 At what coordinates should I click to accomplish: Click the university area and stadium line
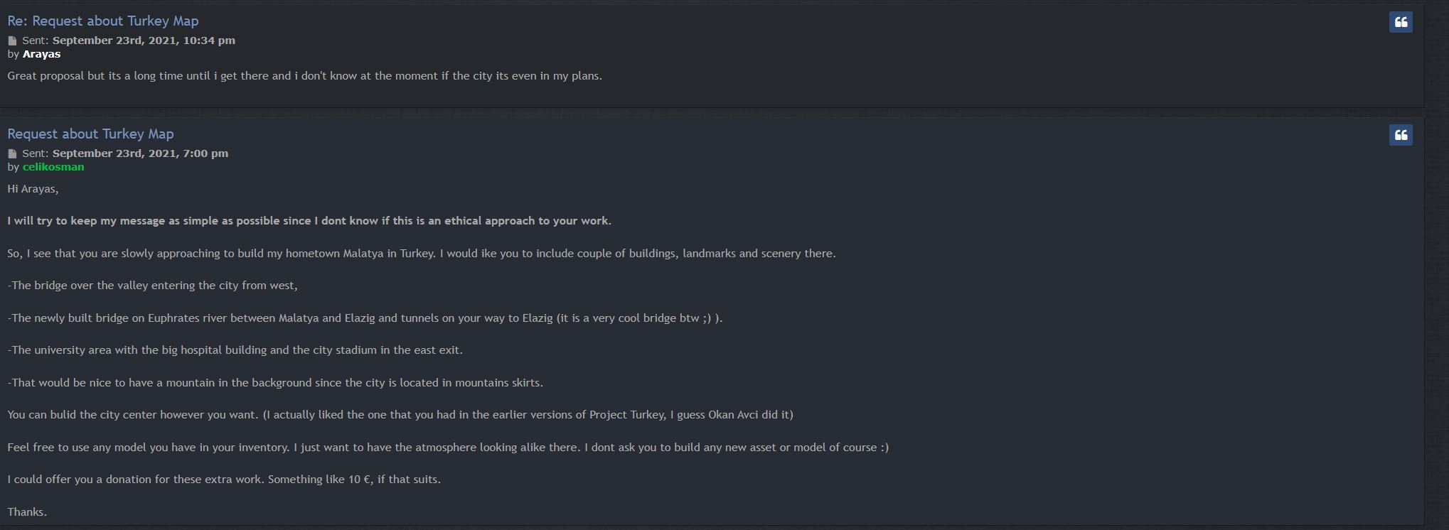tap(235, 350)
